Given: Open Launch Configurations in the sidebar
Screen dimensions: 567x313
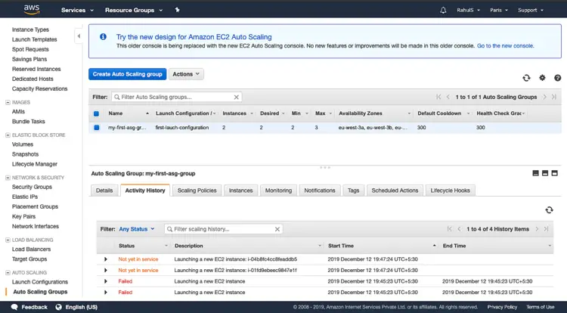Looking at the screenshot, I should (x=39, y=282).
